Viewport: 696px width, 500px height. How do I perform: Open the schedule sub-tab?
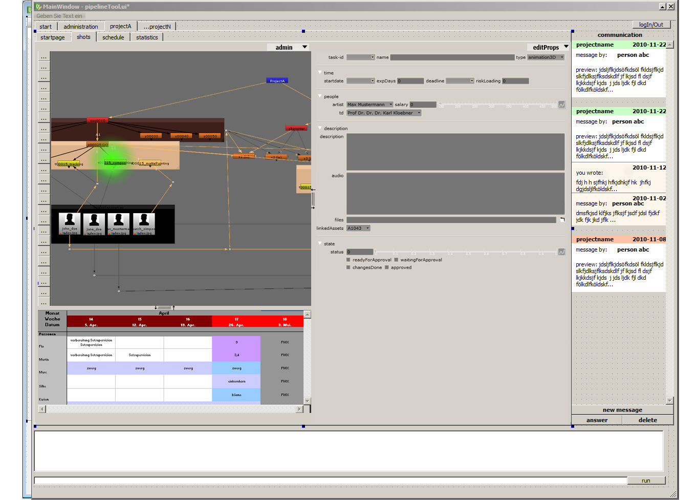click(x=113, y=37)
